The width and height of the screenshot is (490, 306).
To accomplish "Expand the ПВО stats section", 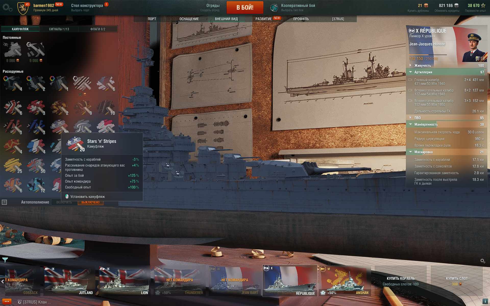I will click(x=447, y=118).
